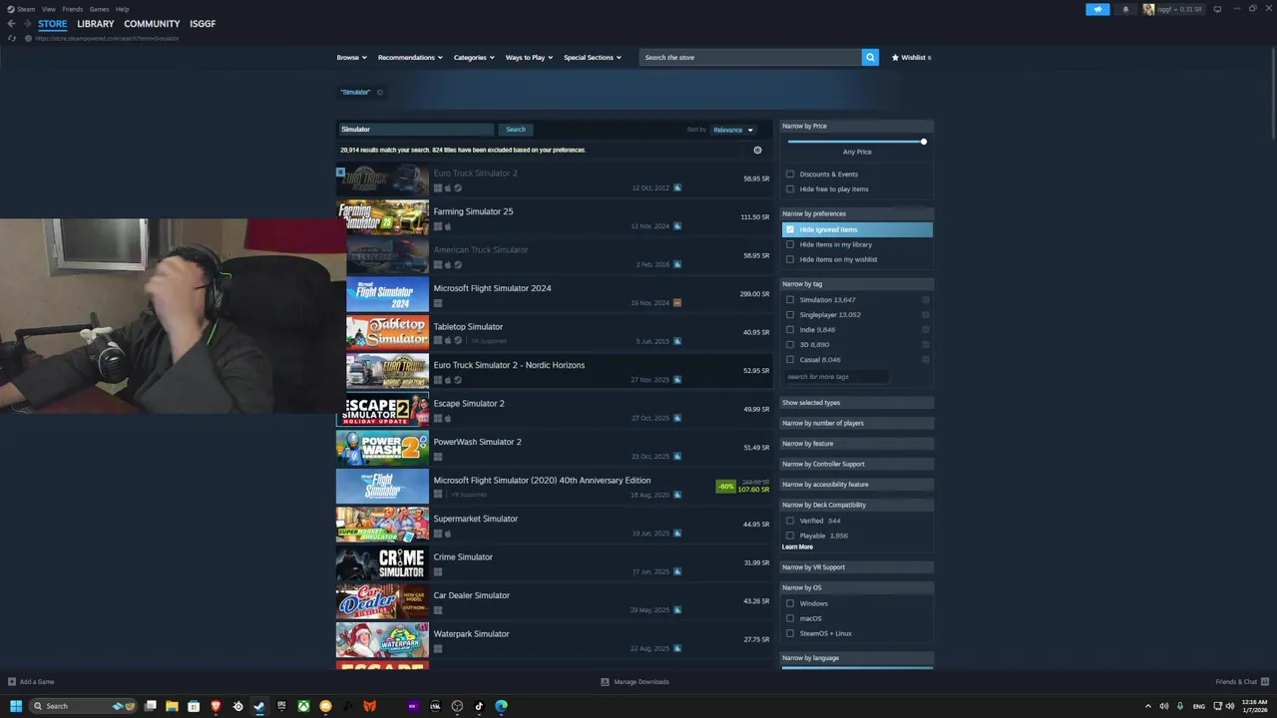This screenshot has width=1277, height=718.
Task: Click the Search the store input field
Action: [750, 57]
